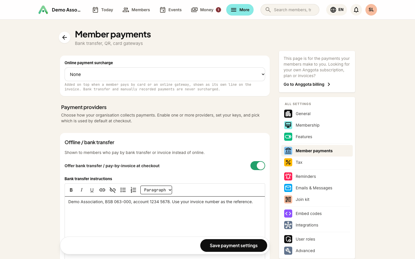
Task: Open the Money menu item
Action: click(206, 10)
